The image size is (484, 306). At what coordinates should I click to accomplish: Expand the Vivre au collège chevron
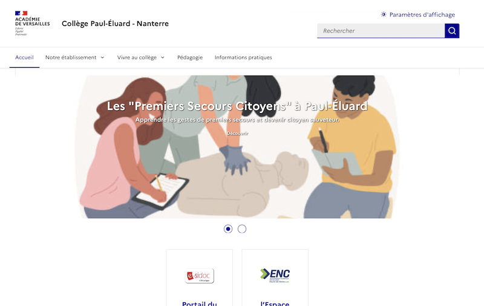(163, 57)
